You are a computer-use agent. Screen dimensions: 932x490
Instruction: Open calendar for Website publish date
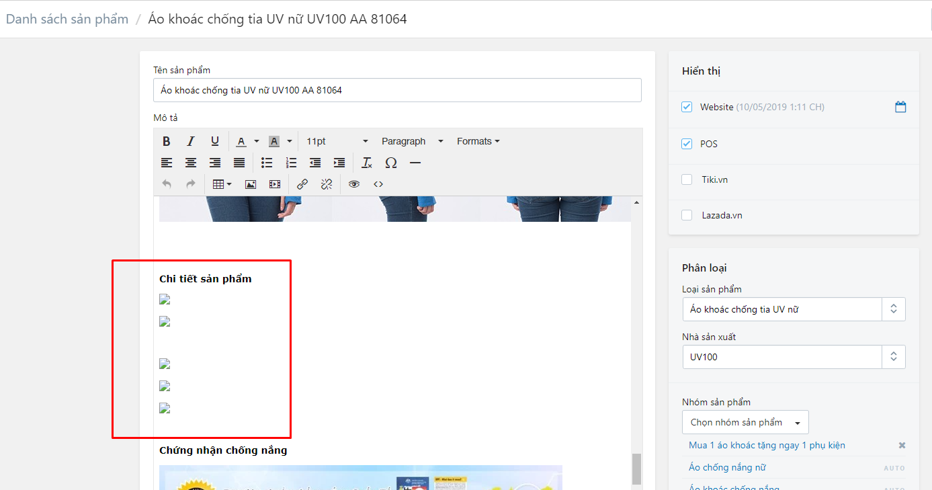[x=900, y=107]
